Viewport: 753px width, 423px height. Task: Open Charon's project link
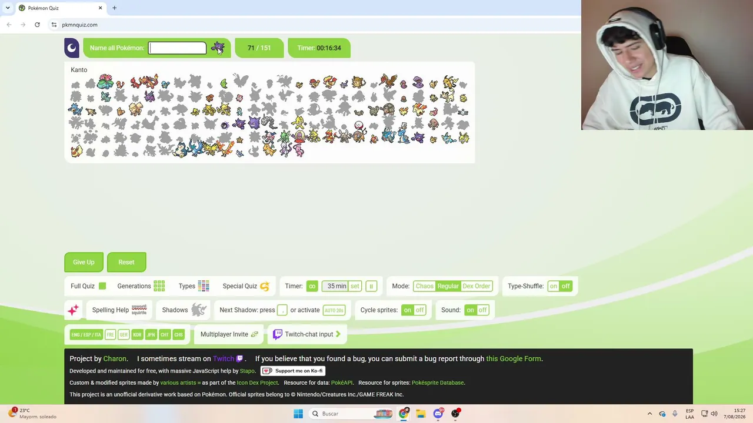point(115,358)
